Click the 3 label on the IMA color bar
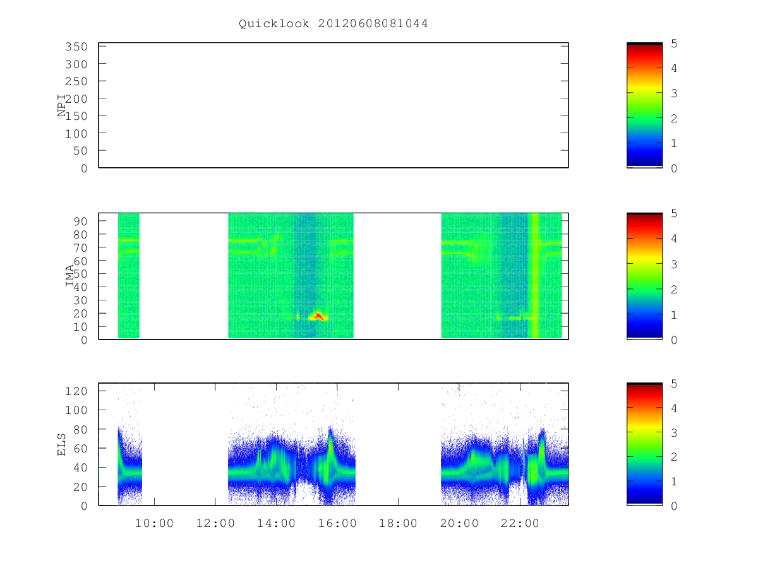Image resolution: width=758 pixels, height=568 pixels. point(674,264)
